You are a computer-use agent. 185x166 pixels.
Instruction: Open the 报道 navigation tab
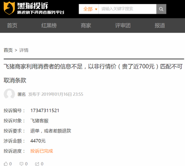tap(160, 25)
